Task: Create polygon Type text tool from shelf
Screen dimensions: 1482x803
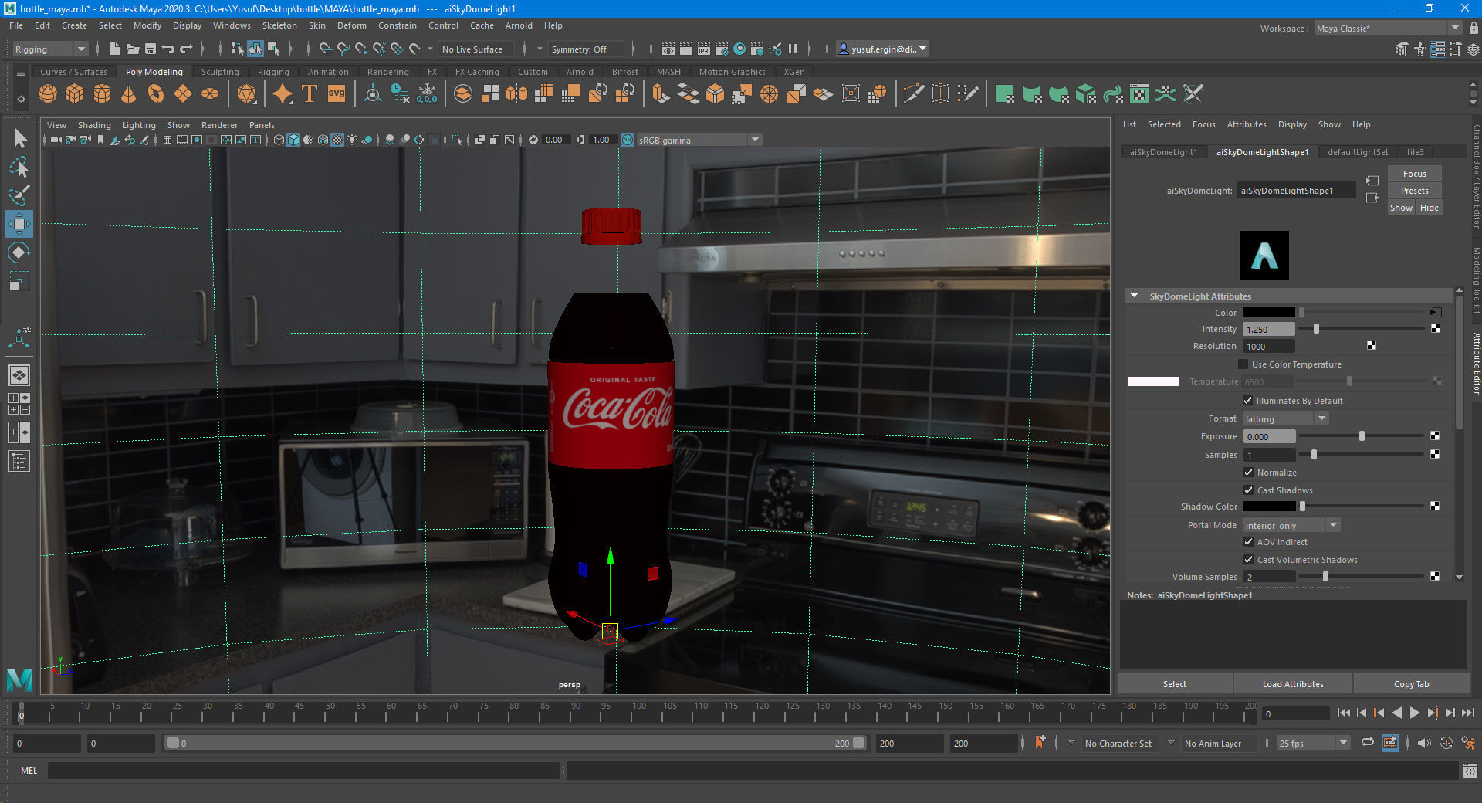Action: pyautogui.click(x=310, y=94)
